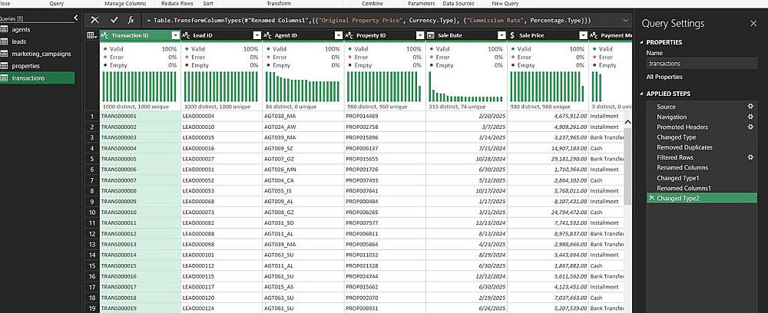Open the Transaction ID column filter dropdown
Viewport: 768px width, 313px height.
176,35
